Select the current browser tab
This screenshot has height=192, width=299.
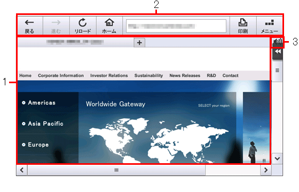(x=75, y=42)
